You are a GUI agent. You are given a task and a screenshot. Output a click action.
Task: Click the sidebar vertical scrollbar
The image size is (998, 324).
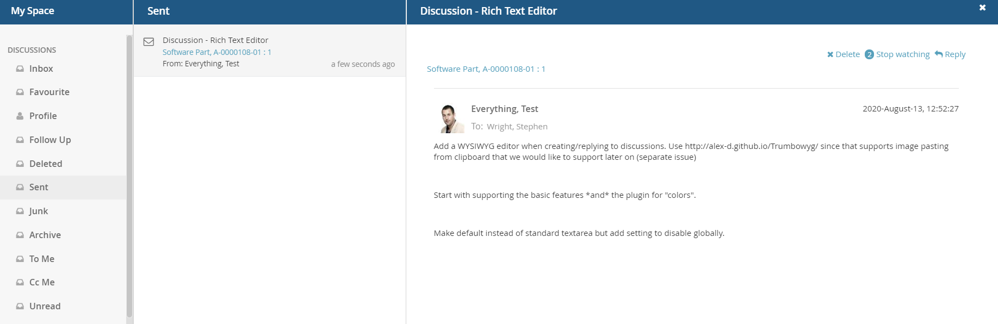[129, 174]
